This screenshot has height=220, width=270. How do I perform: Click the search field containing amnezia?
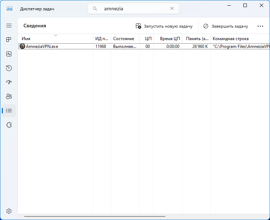[135, 9]
